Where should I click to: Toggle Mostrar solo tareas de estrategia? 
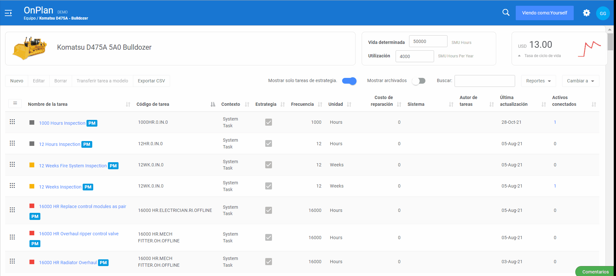coord(349,81)
